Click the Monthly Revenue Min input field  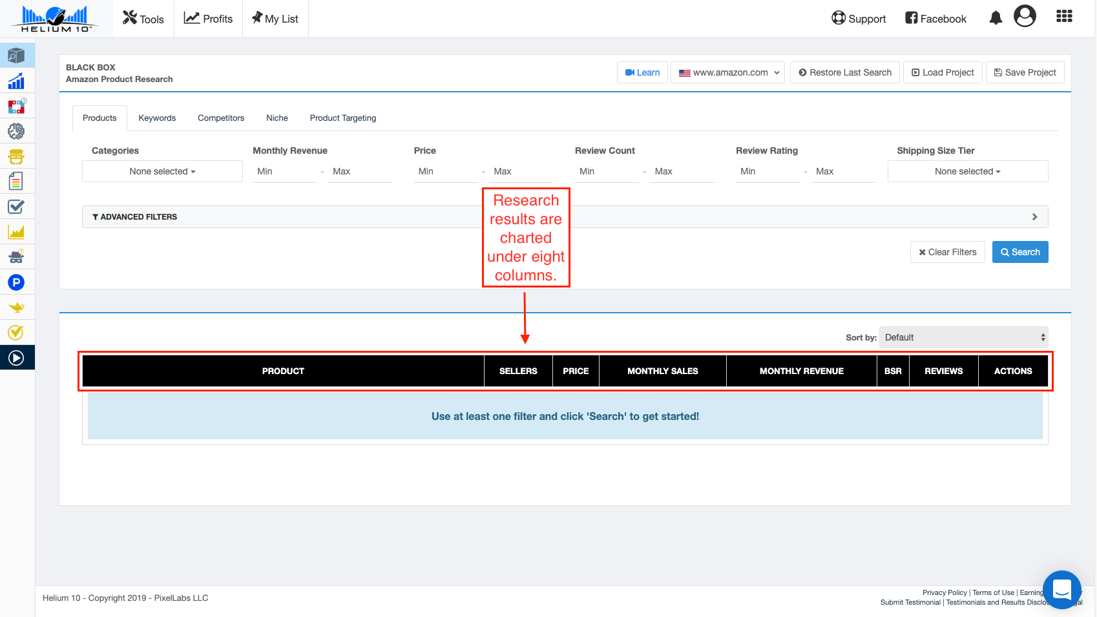coord(284,172)
